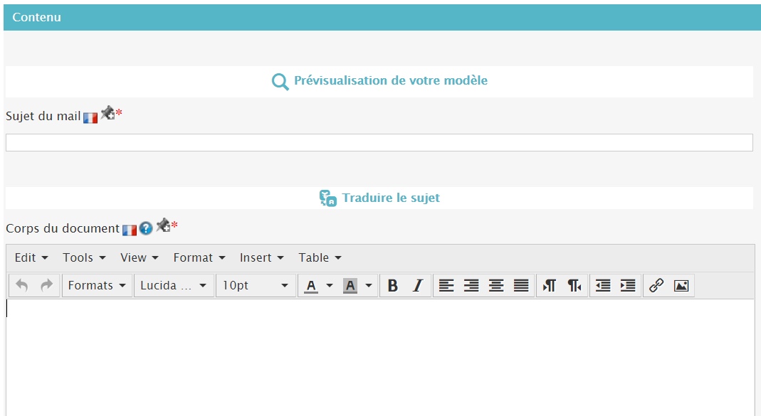Click into the Sujet du mail field
The image size is (761, 416).
click(x=379, y=143)
